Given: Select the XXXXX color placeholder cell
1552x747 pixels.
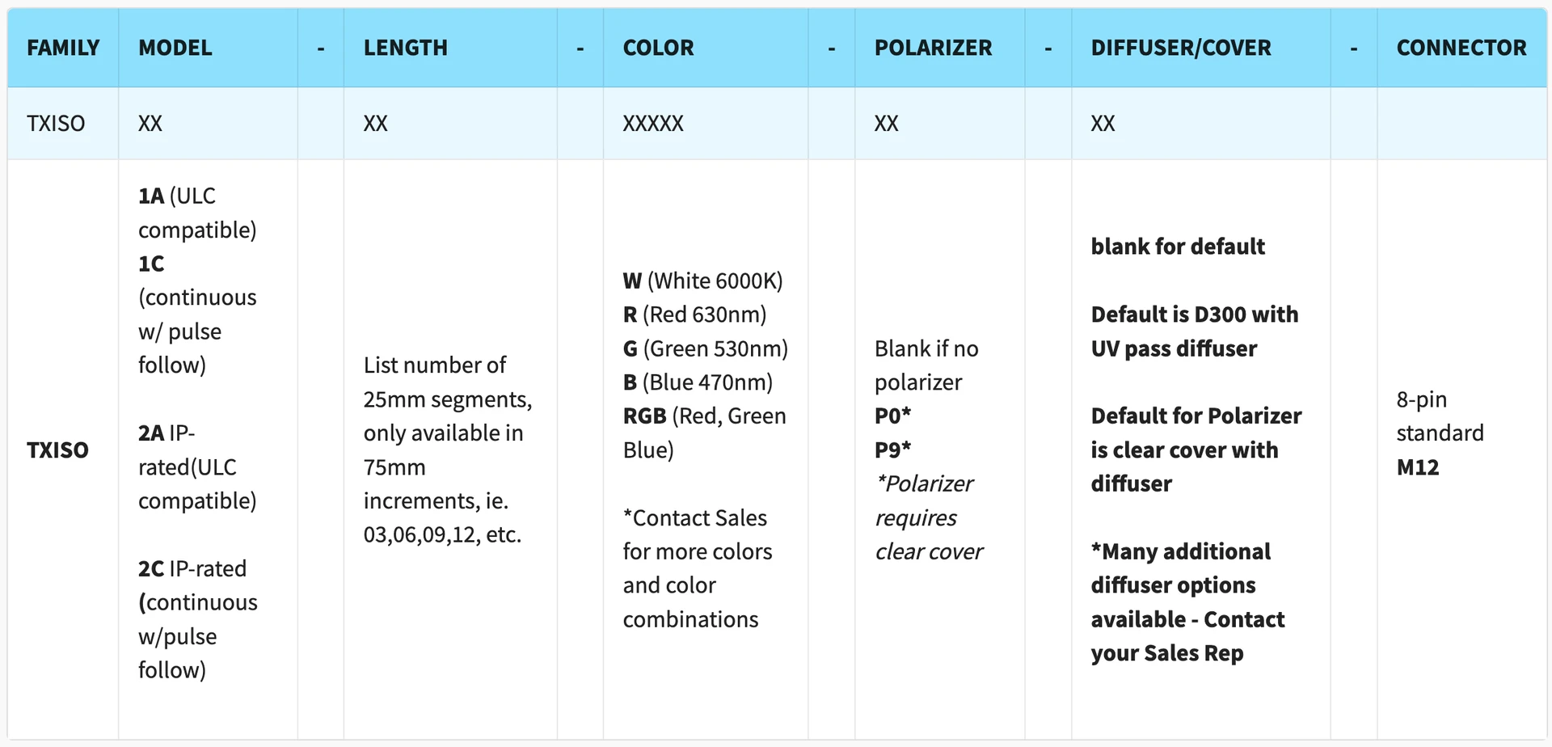Looking at the screenshot, I should coord(653,124).
